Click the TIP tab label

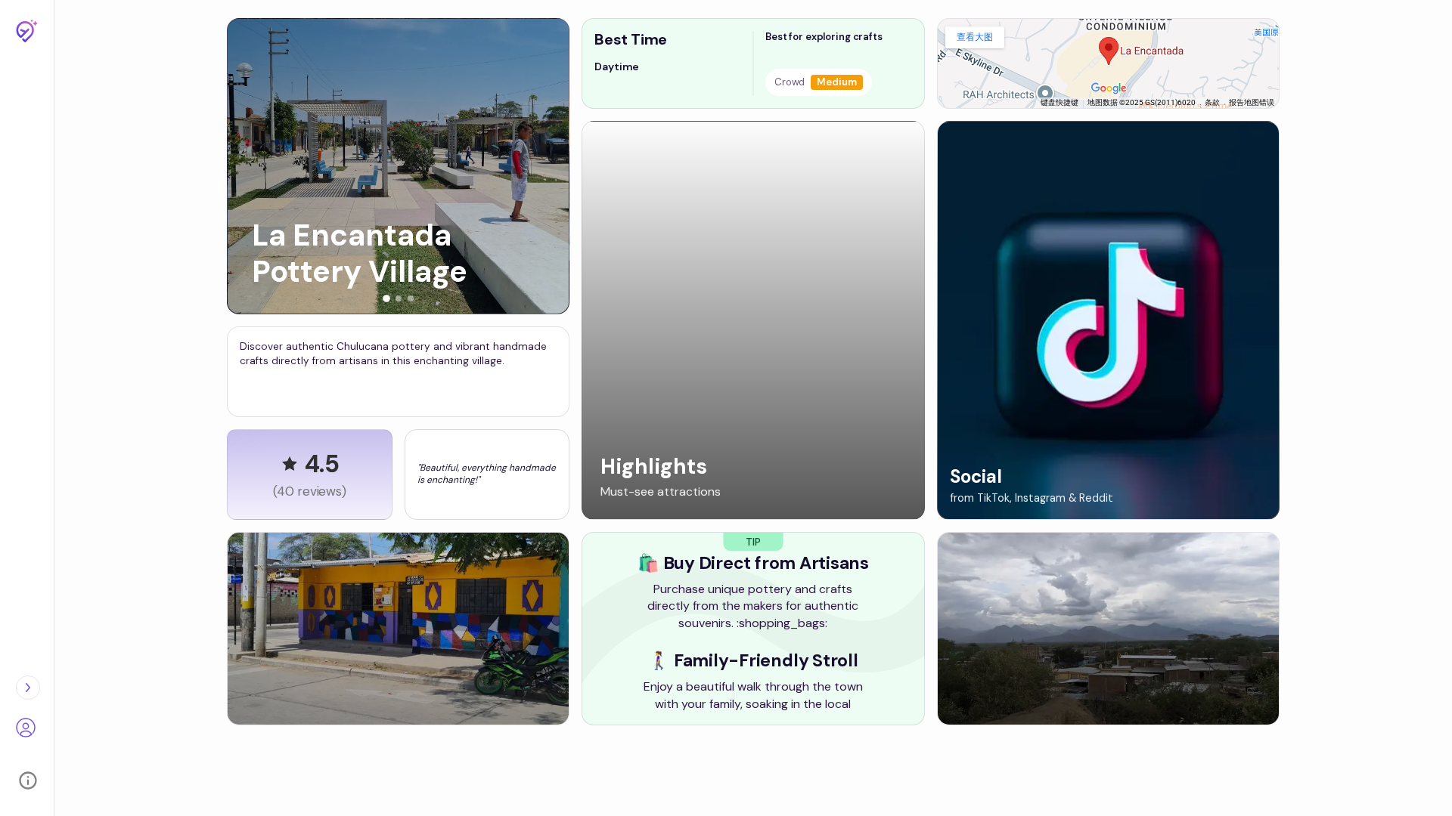752,542
